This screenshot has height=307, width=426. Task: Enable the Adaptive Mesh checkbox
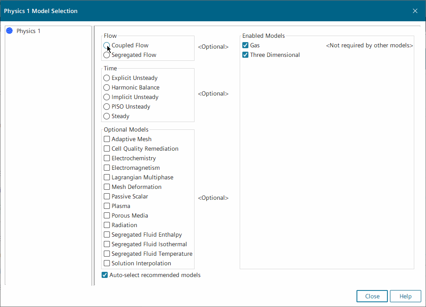click(107, 139)
